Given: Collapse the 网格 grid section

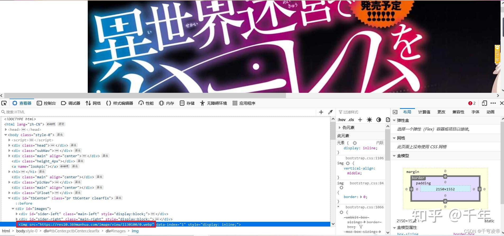Looking at the screenshot, I should point(394,138).
